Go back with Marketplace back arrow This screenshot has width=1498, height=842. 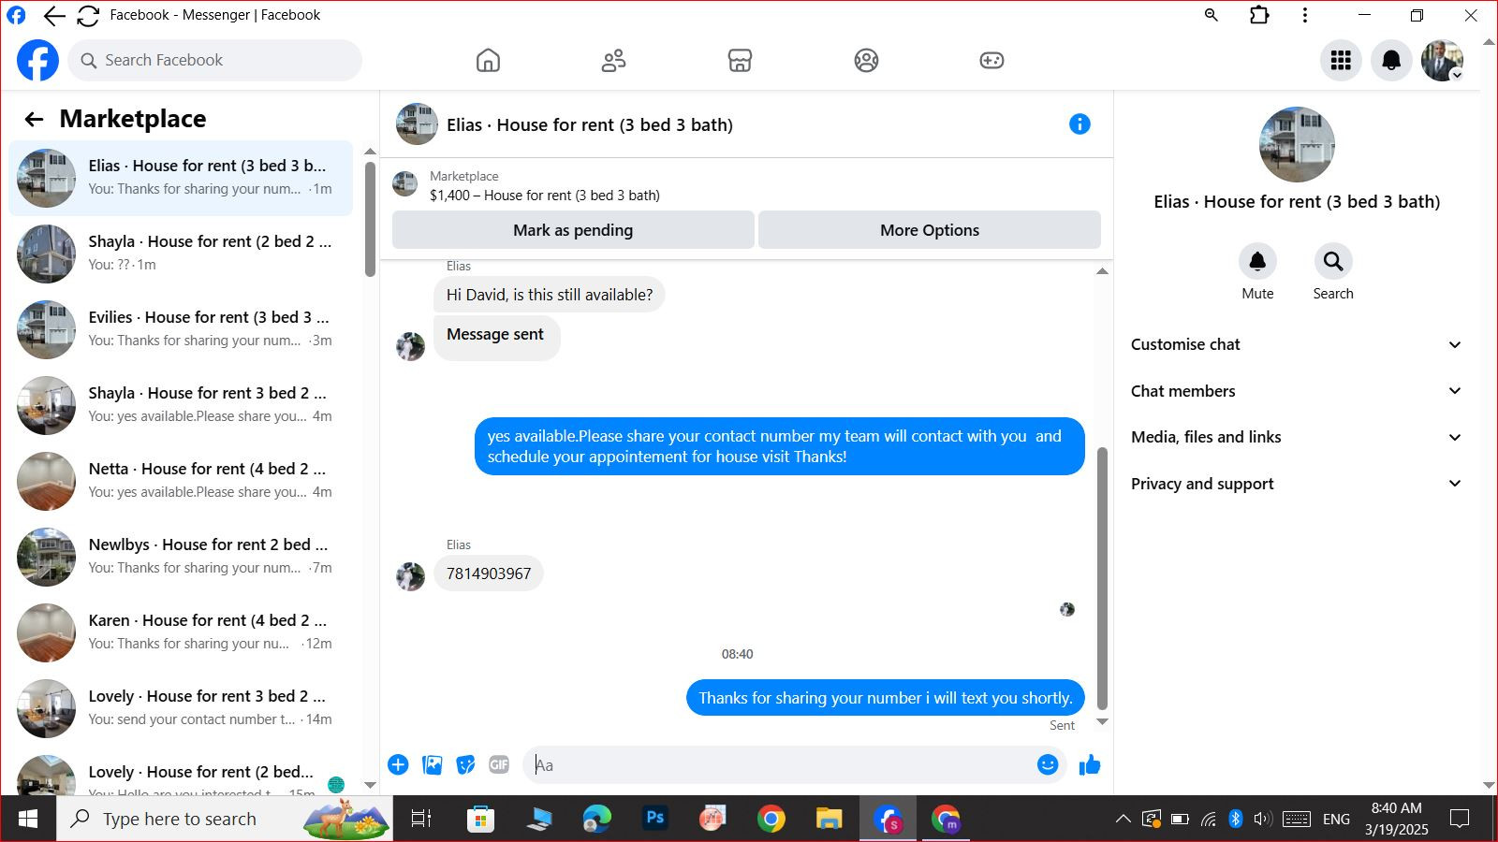click(34, 119)
